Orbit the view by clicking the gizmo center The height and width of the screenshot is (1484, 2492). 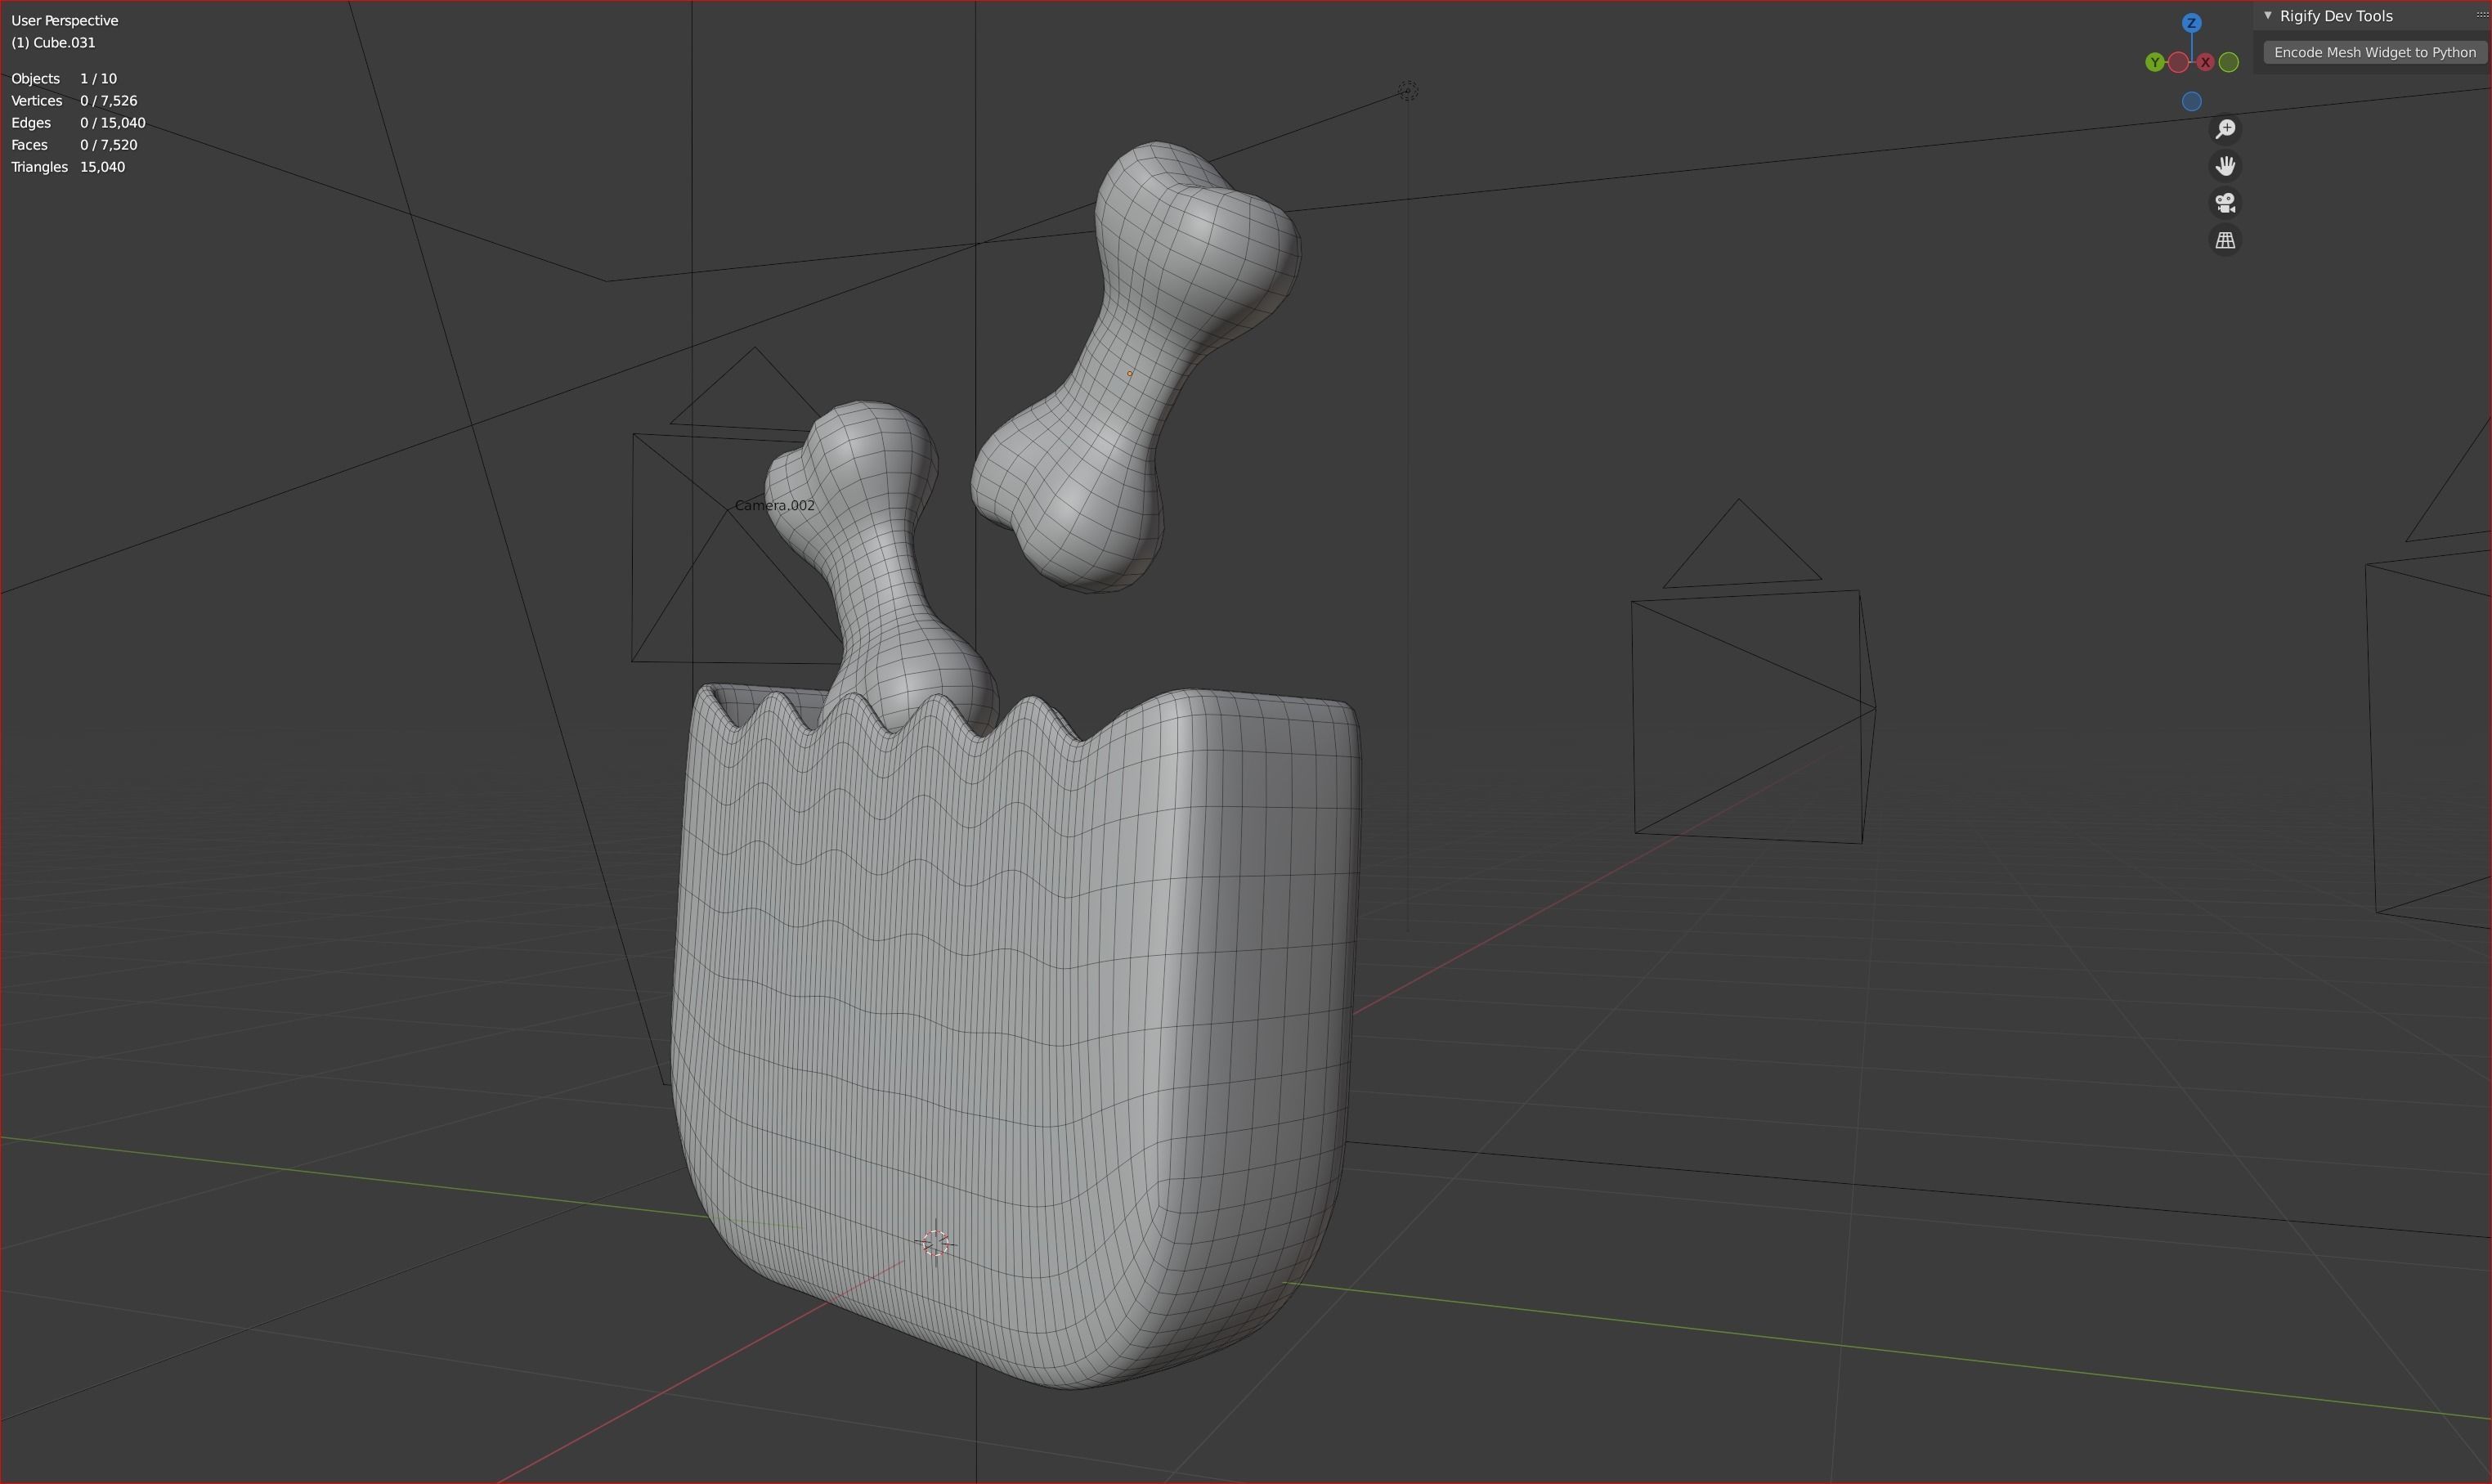click(x=2192, y=63)
